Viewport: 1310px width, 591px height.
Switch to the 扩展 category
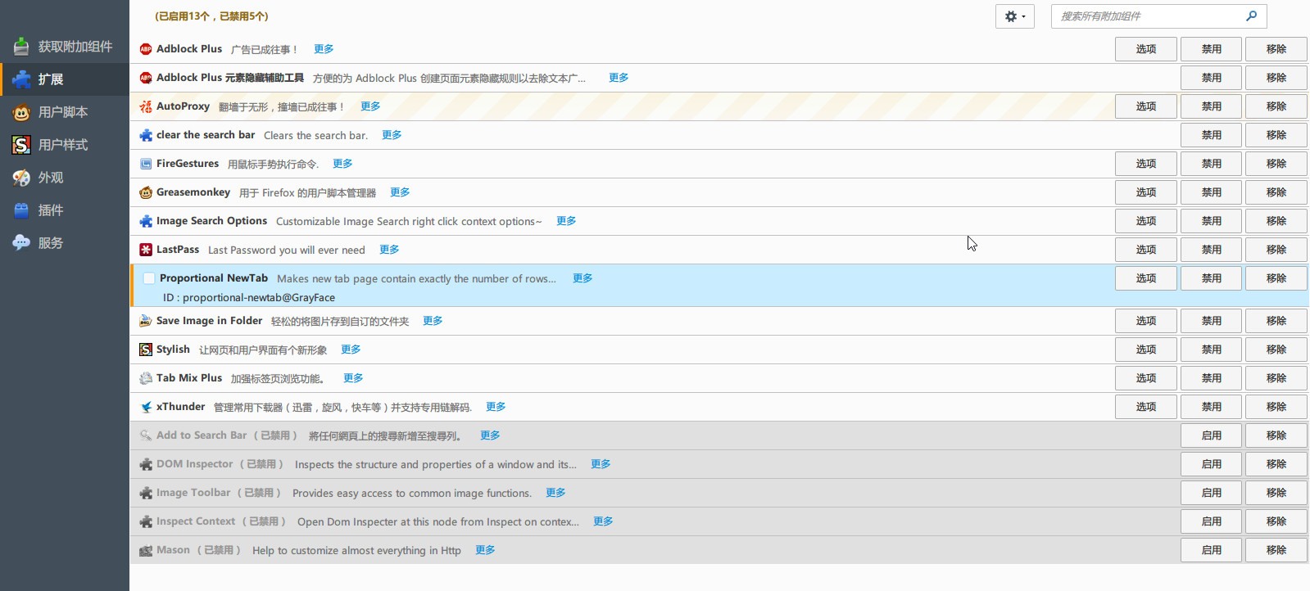pos(65,79)
